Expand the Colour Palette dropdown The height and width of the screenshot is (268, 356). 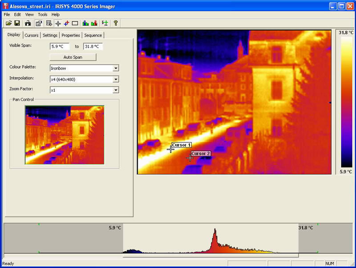pos(116,68)
